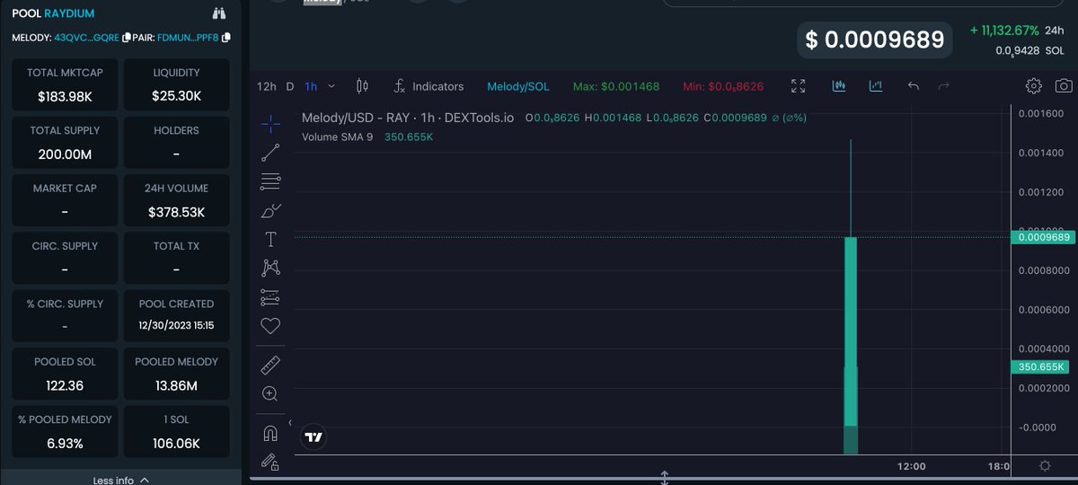Click the +11,132.67% change value

point(1004,30)
